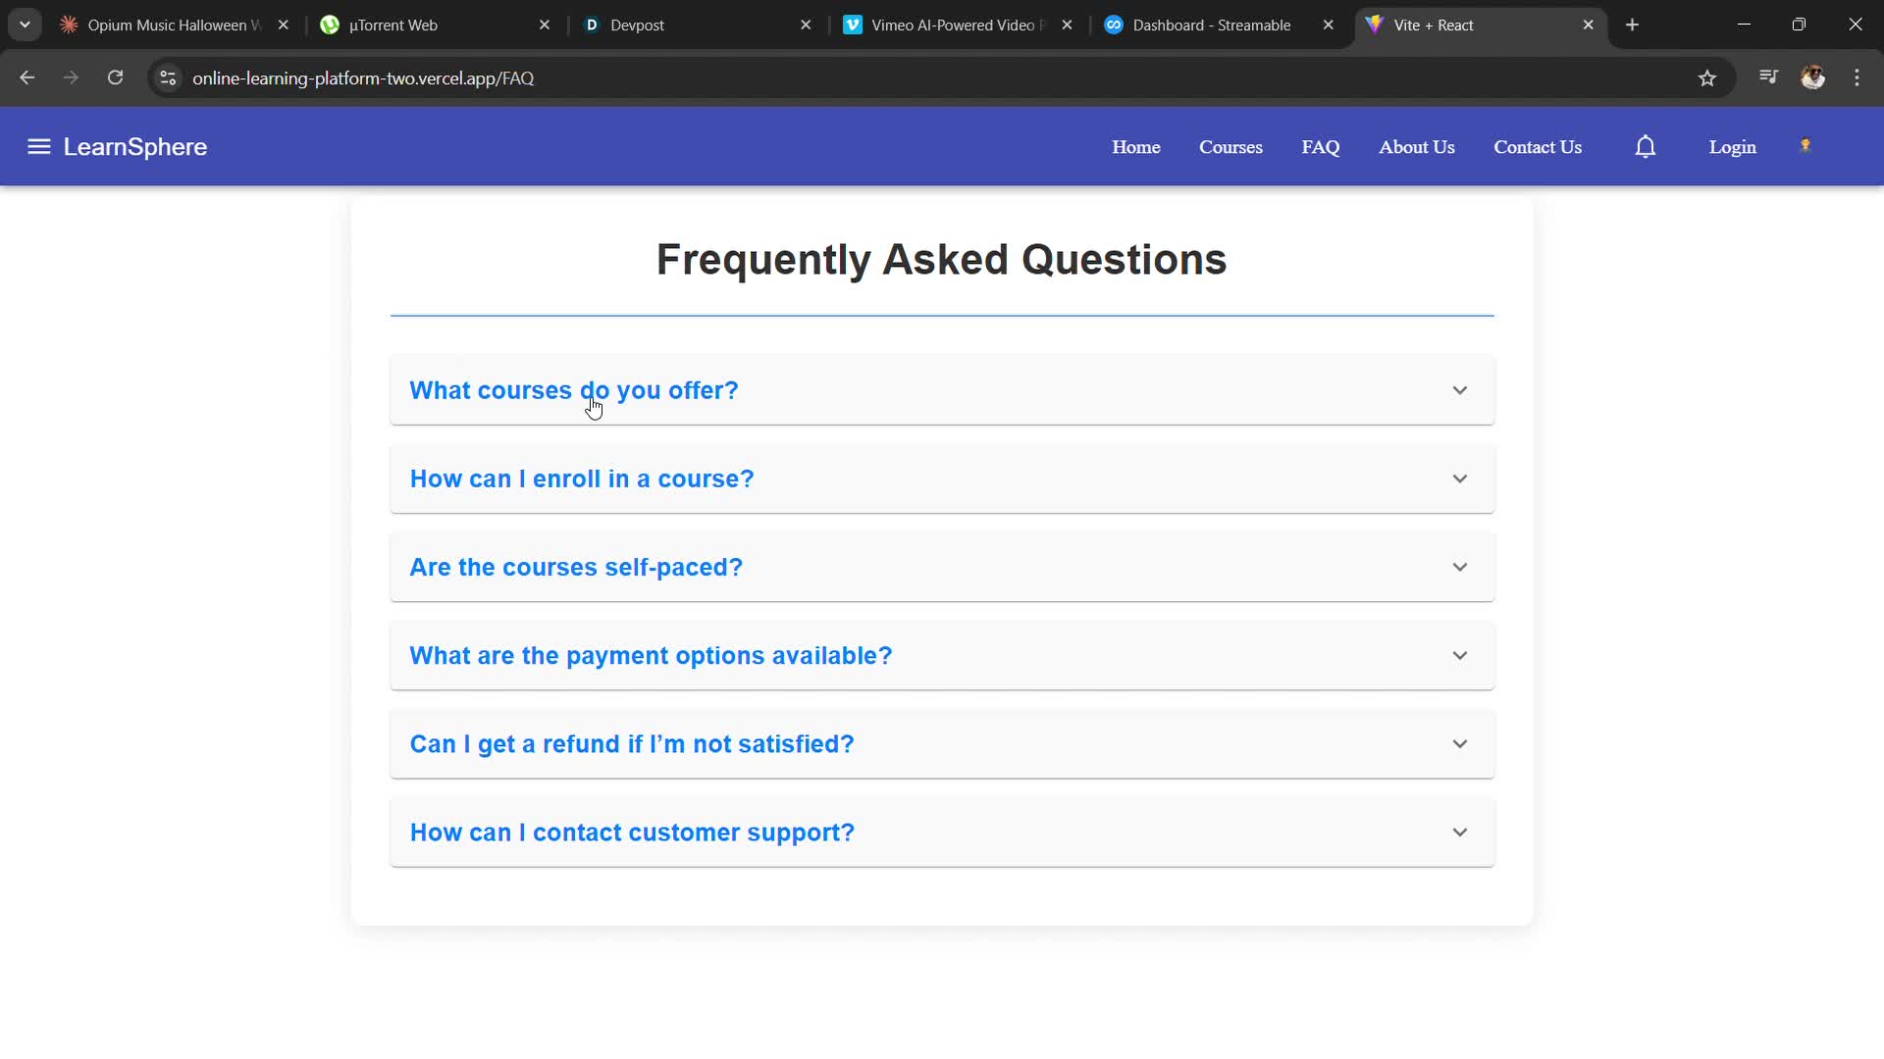Click the site information icon in the address bar
1884x1059 pixels.
[168, 78]
